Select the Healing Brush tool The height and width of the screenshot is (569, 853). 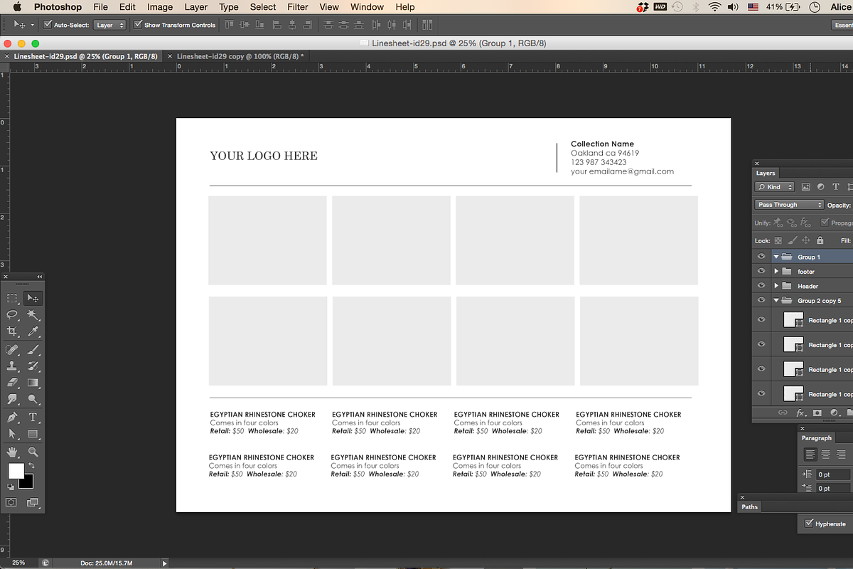12,350
